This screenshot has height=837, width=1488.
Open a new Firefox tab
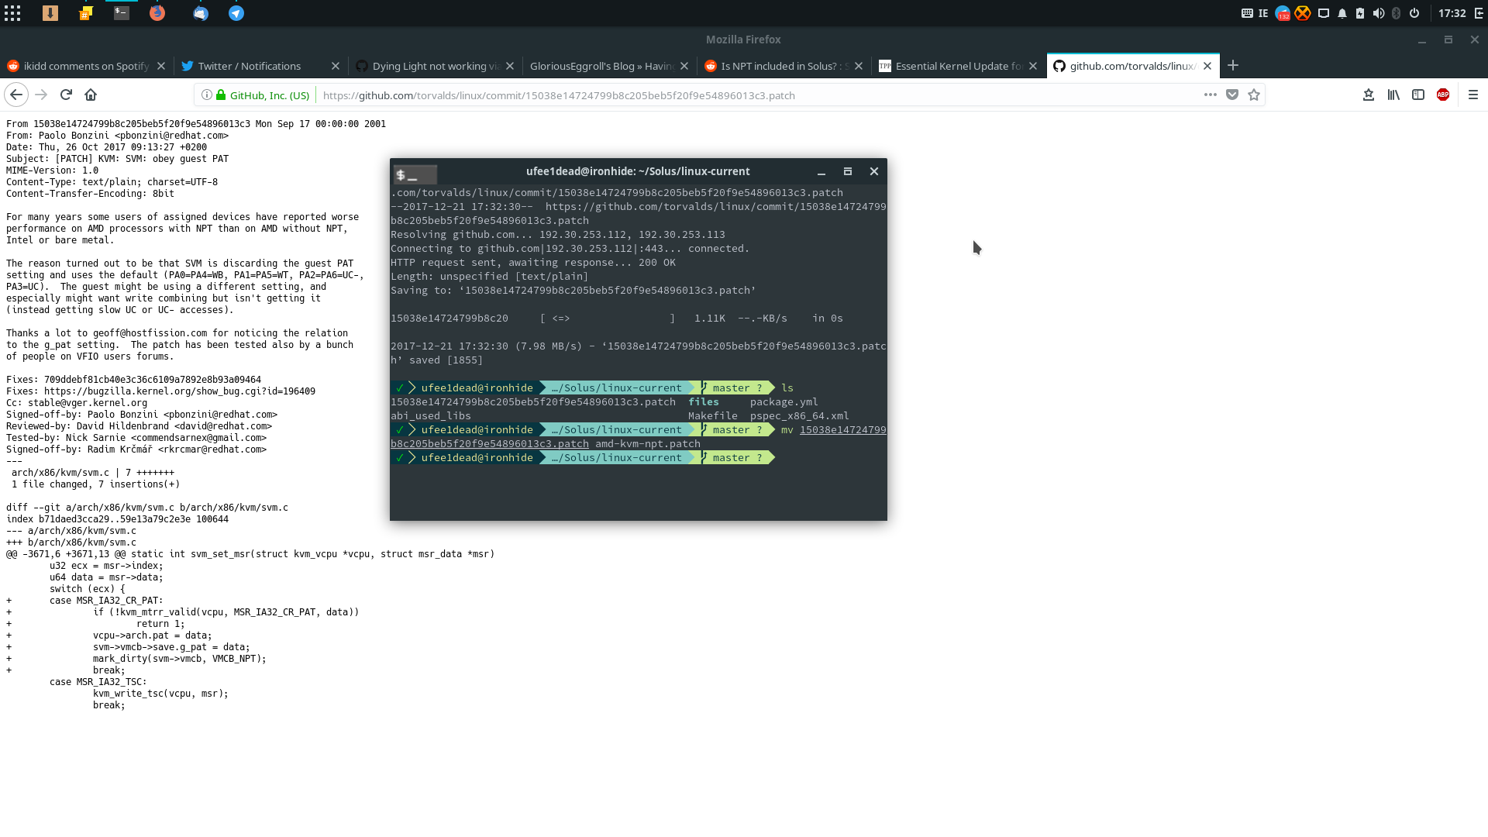coord(1233,66)
